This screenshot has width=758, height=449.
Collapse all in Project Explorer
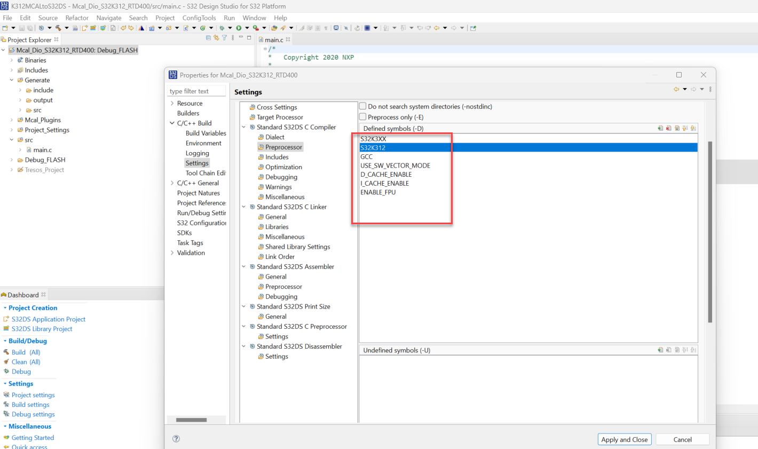(x=208, y=38)
